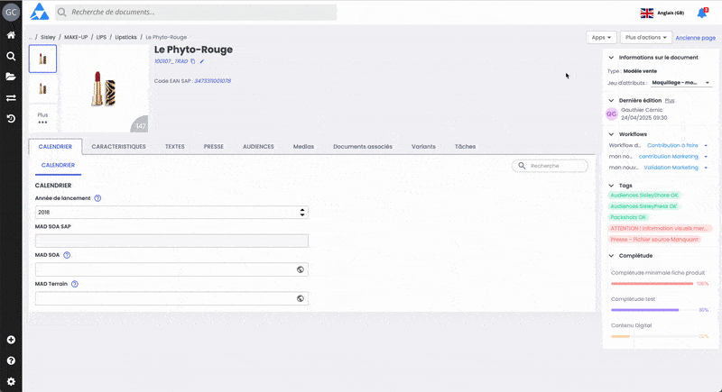This screenshot has height=392, width=722.
Task: Click the UK flag language icon
Action: [646, 13]
